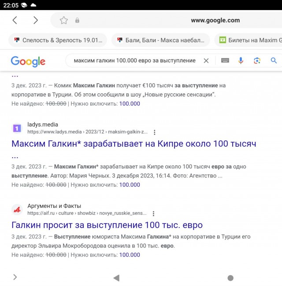Bookmark the page with the star icon
Viewport: 282px width, 288px height.
coord(64,20)
